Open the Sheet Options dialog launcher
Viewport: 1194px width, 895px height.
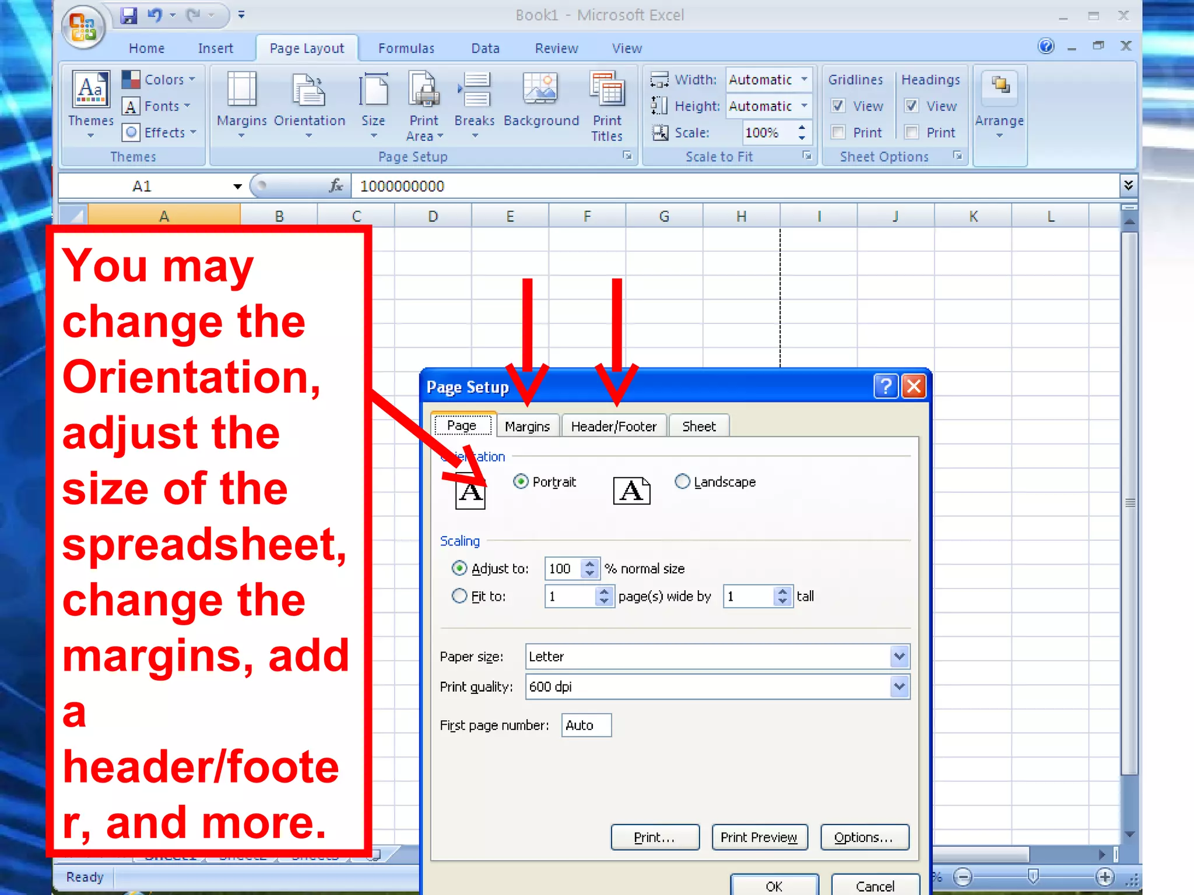click(957, 156)
